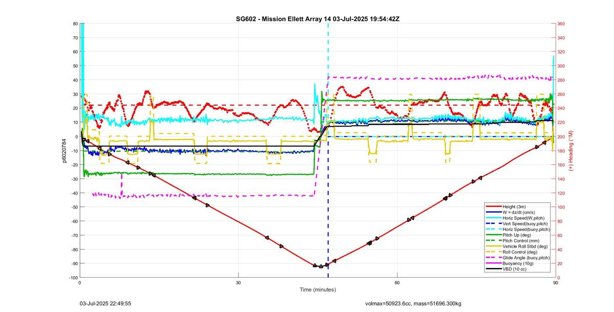Click the 'volmax=50923.6cc, mass=51696.300kg' footer text
614x312 pixels.
(x=412, y=303)
